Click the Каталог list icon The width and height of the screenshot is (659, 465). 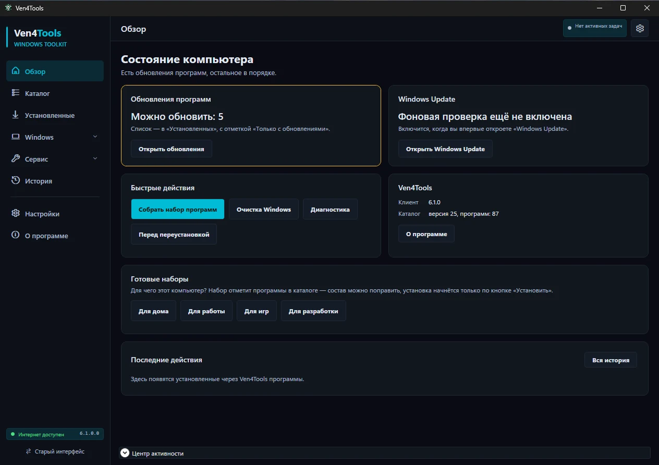(x=16, y=93)
